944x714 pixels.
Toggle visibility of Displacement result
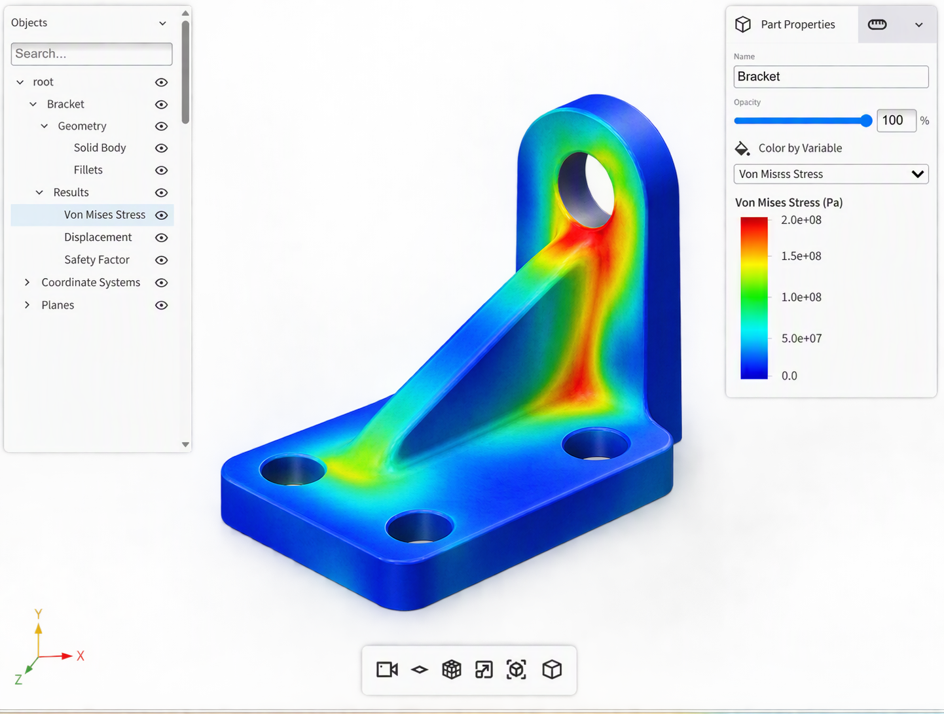point(162,238)
